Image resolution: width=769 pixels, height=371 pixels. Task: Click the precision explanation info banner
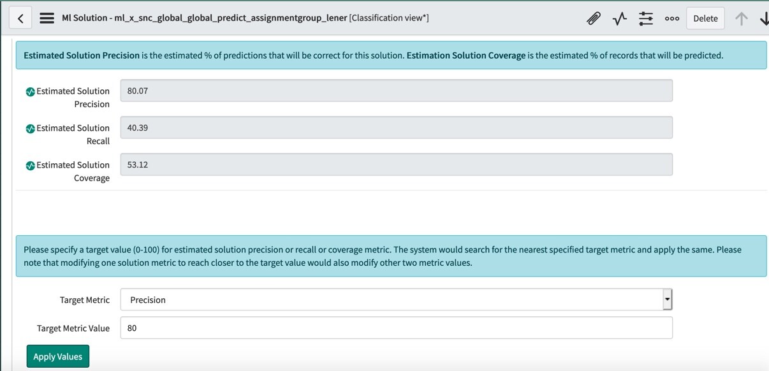point(383,55)
